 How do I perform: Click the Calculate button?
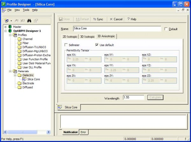155,97
